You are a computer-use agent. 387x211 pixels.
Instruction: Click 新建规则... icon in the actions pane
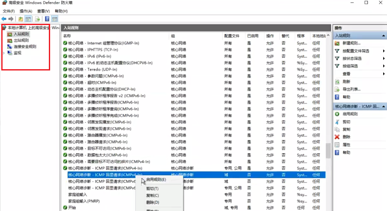337,43
